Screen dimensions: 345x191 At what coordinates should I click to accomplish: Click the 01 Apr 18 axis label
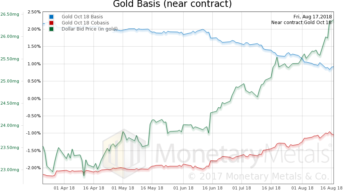click(64, 188)
